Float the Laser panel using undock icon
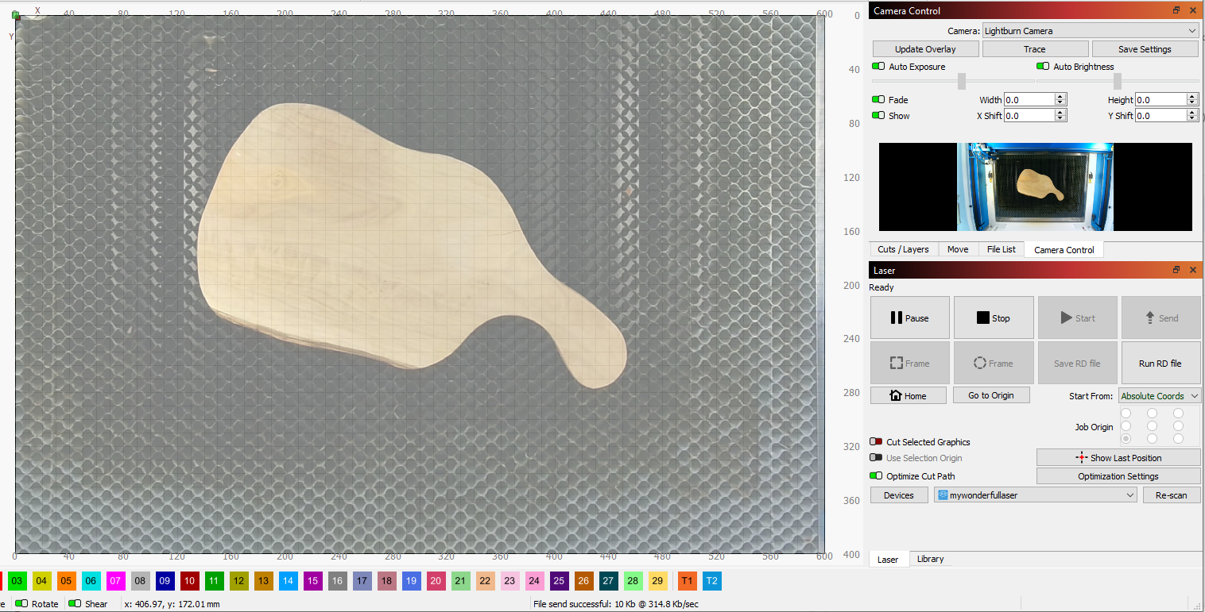 tap(1176, 271)
